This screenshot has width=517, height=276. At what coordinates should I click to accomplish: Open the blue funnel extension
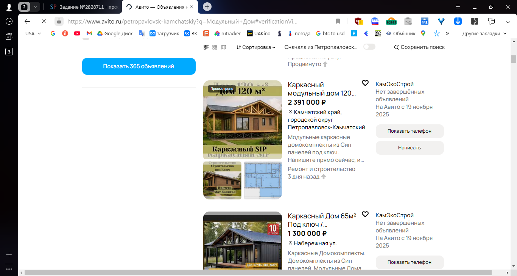pyautogui.click(x=441, y=21)
